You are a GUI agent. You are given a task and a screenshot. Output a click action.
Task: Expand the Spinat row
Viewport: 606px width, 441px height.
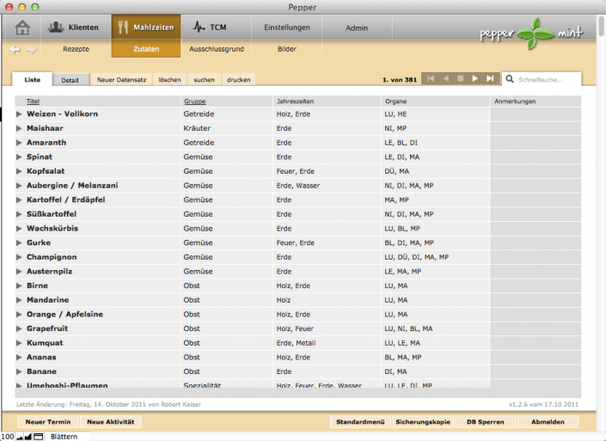click(20, 156)
